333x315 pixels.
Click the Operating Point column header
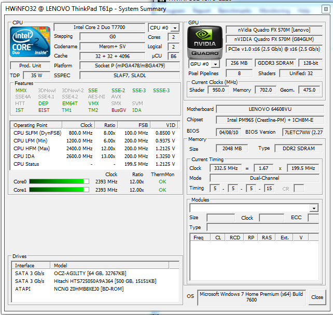[x=36, y=125]
